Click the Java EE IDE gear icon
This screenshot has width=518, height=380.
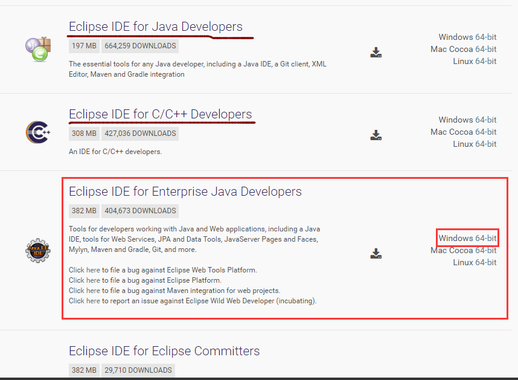pos(38,251)
